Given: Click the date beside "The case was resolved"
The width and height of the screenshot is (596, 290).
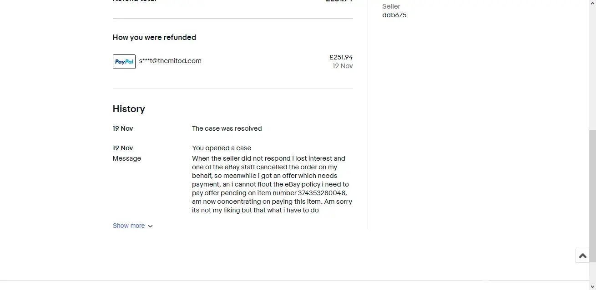Looking at the screenshot, I should [x=123, y=128].
